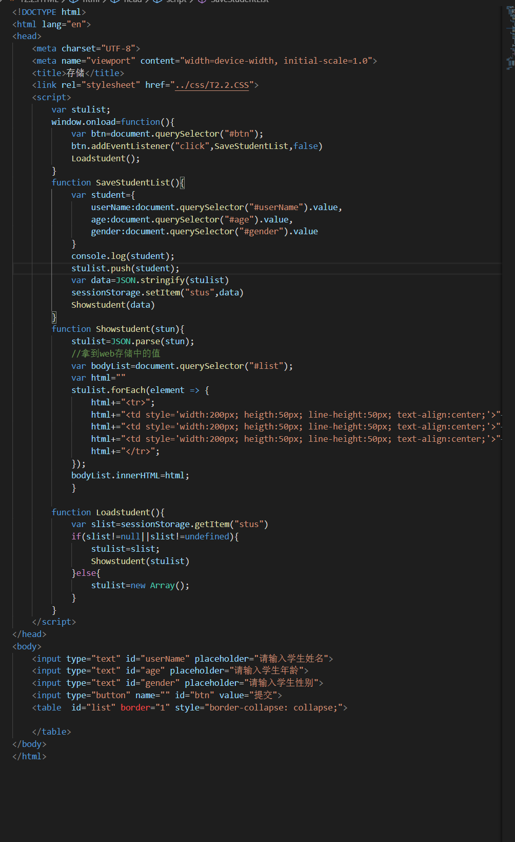This screenshot has width=515, height=842.
Task: Click the if(slist!=null||slist!=undefined) line
Action: click(x=155, y=536)
